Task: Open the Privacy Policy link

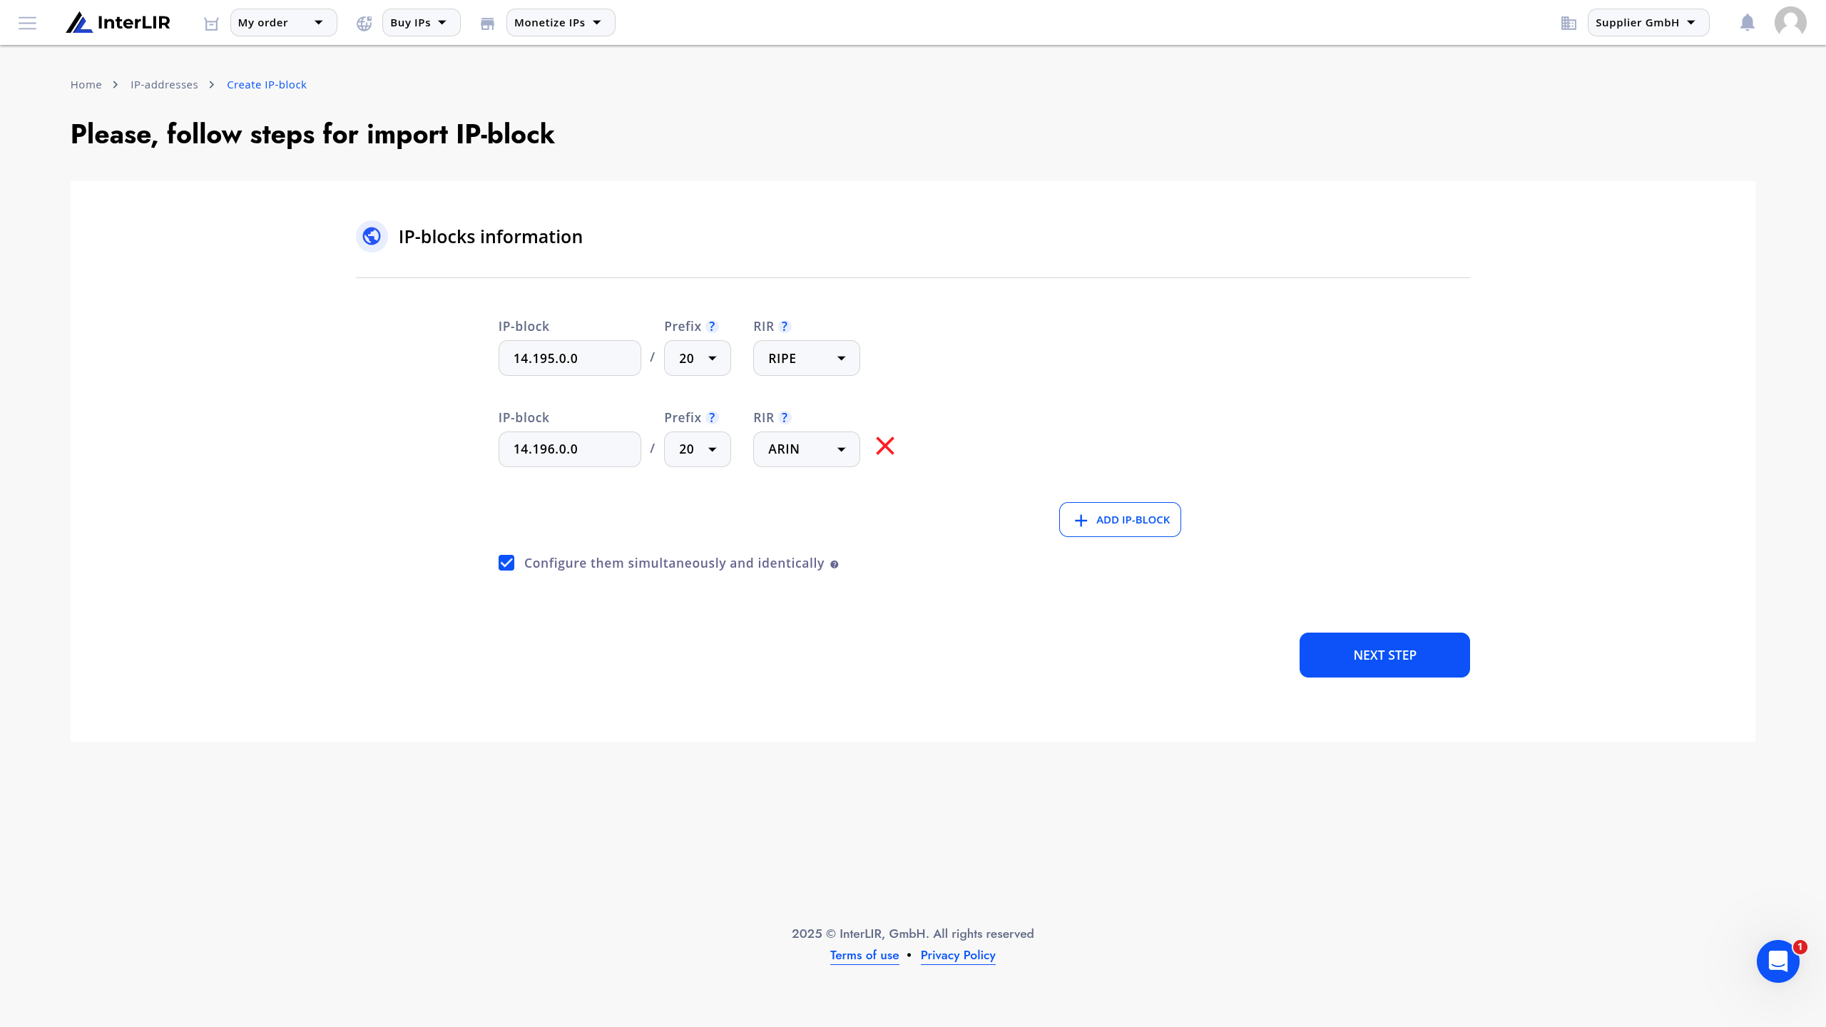Action: [958, 955]
